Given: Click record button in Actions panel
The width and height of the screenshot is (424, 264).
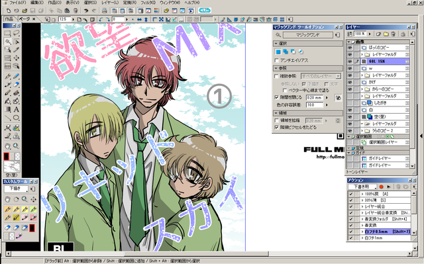Looking at the screenshot, I should (382, 187).
